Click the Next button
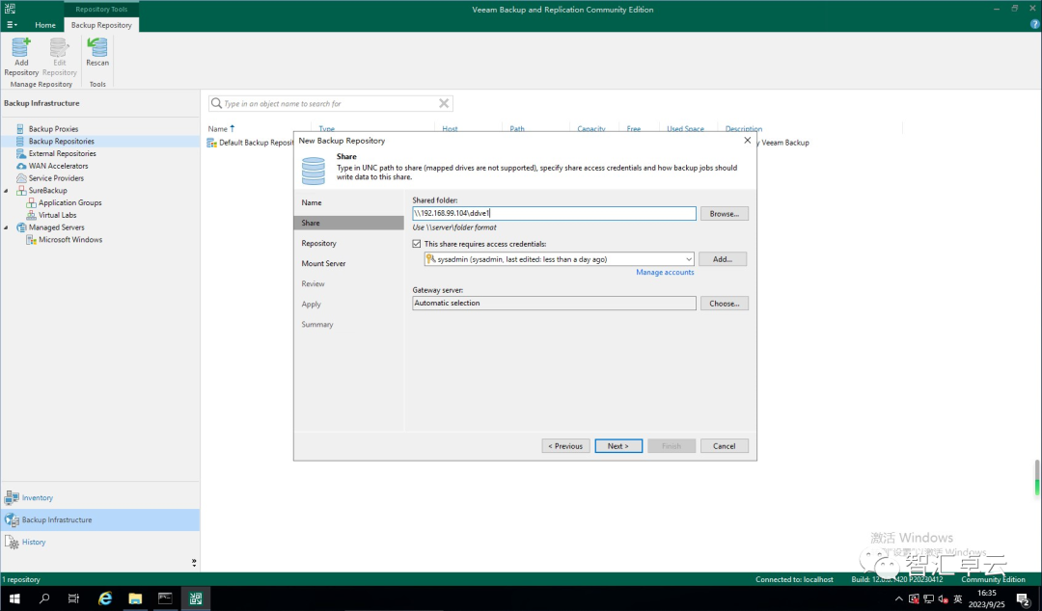The image size is (1042, 611). 618,446
